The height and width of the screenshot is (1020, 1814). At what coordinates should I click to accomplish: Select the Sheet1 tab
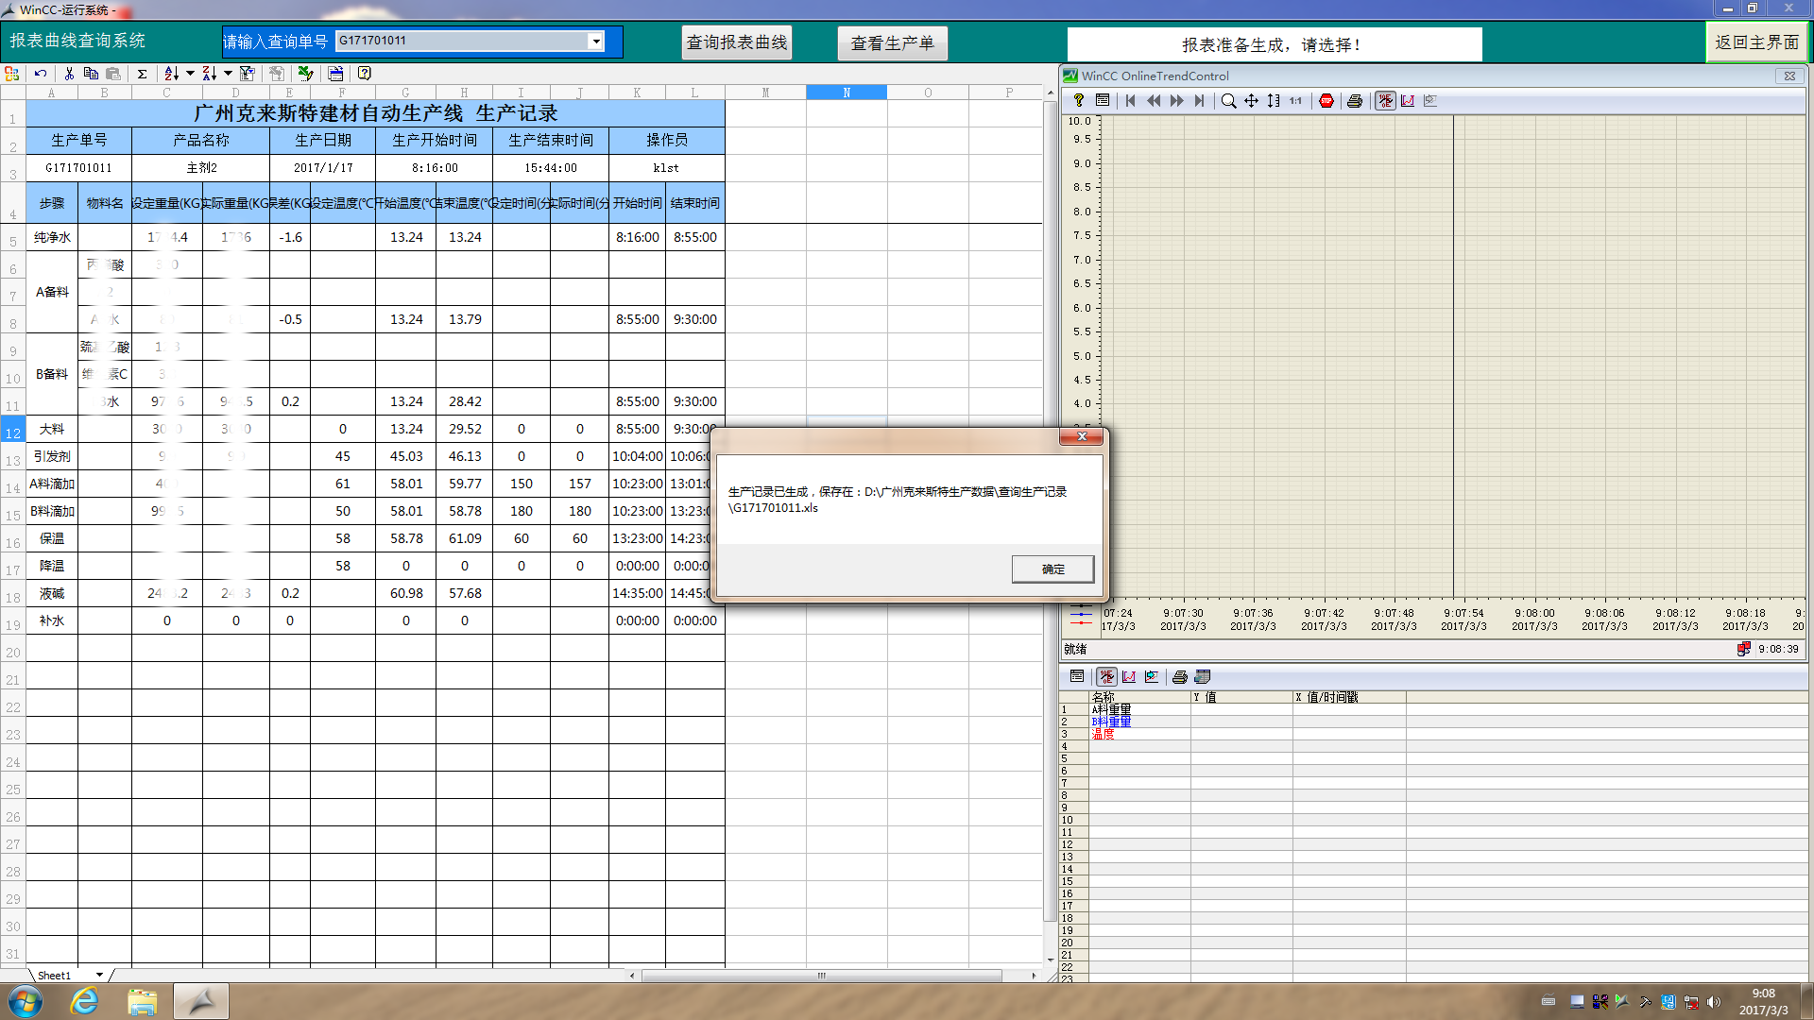pyautogui.click(x=55, y=976)
